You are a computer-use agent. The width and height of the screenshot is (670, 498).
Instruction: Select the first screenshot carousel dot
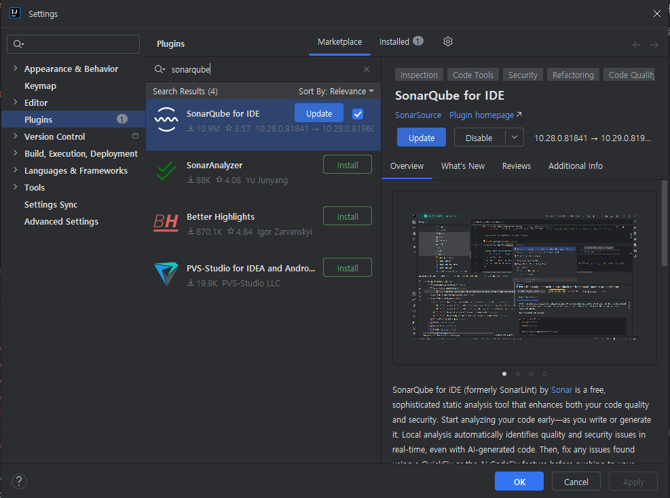click(504, 374)
